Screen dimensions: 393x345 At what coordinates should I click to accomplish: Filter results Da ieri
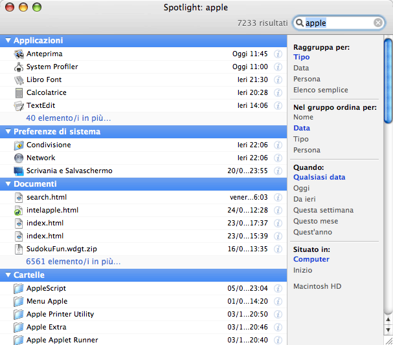(304, 199)
